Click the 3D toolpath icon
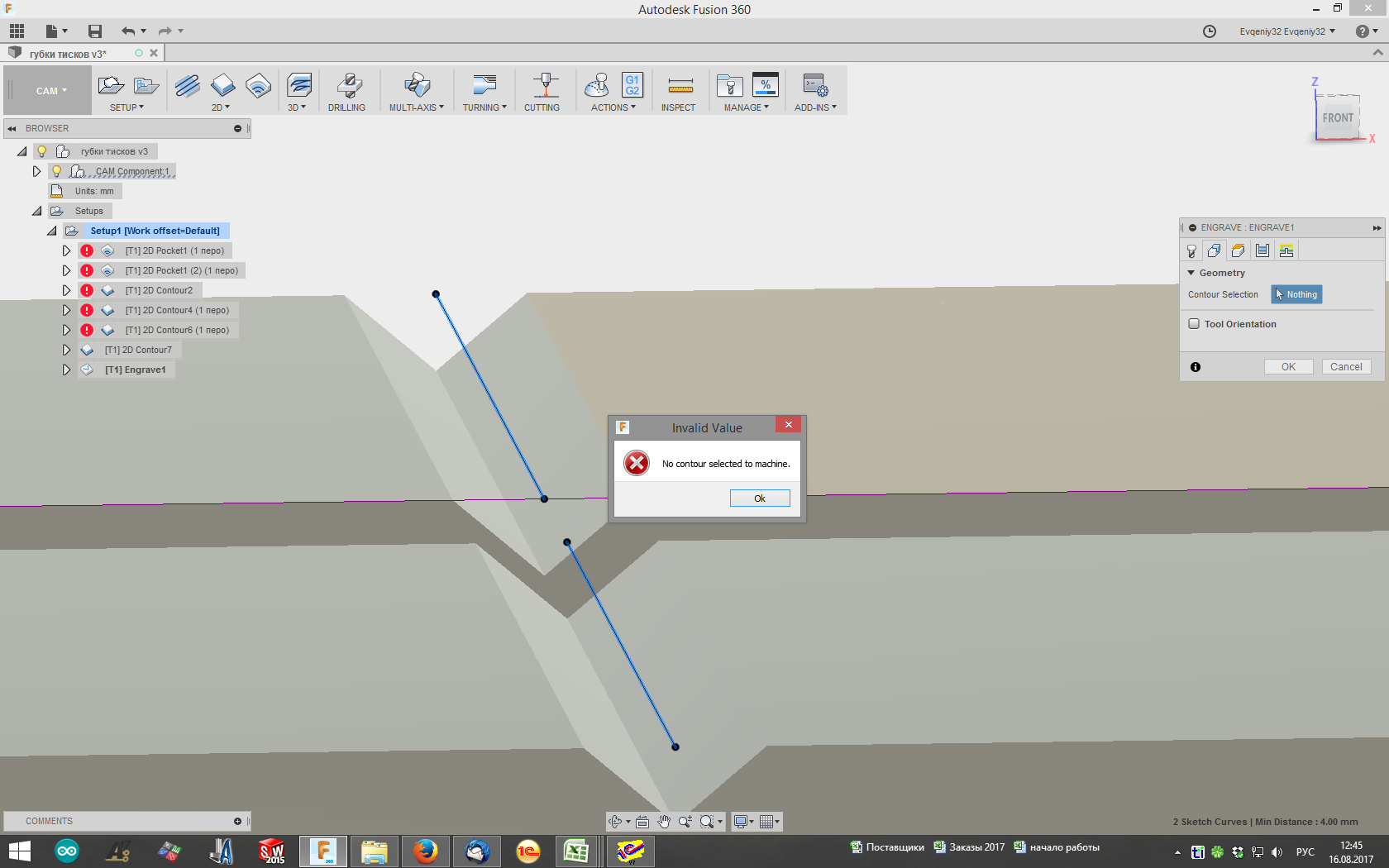Screen dimensions: 1389x868 click(x=299, y=85)
